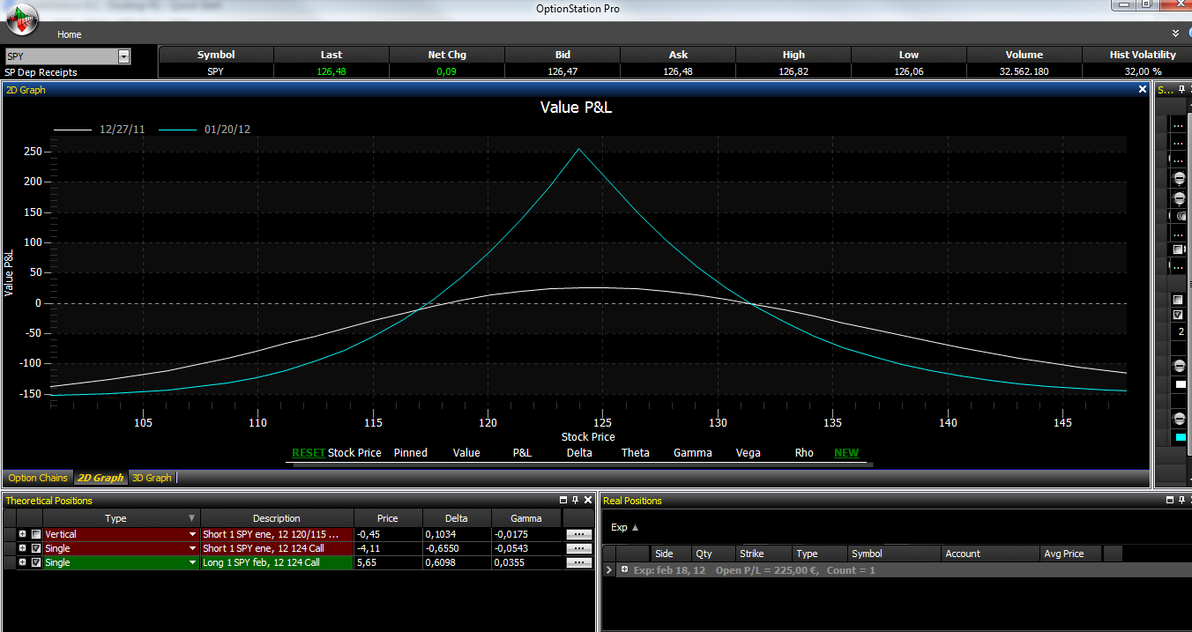Click the OptionStation Pro application logo
The width and height of the screenshot is (1192, 632).
[x=21, y=18]
